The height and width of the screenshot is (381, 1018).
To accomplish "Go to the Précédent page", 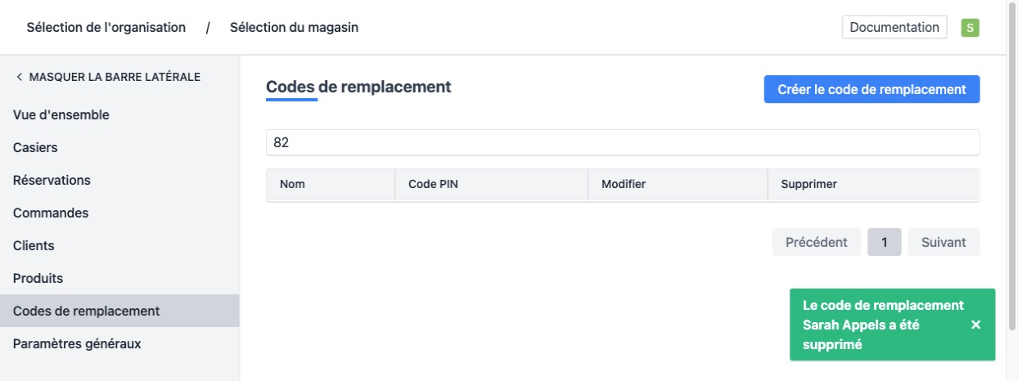I will click(x=816, y=242).
